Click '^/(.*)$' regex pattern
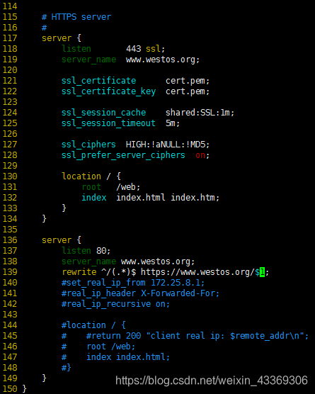The height and width of the screenshot is (394, 315). pos(118,272)
